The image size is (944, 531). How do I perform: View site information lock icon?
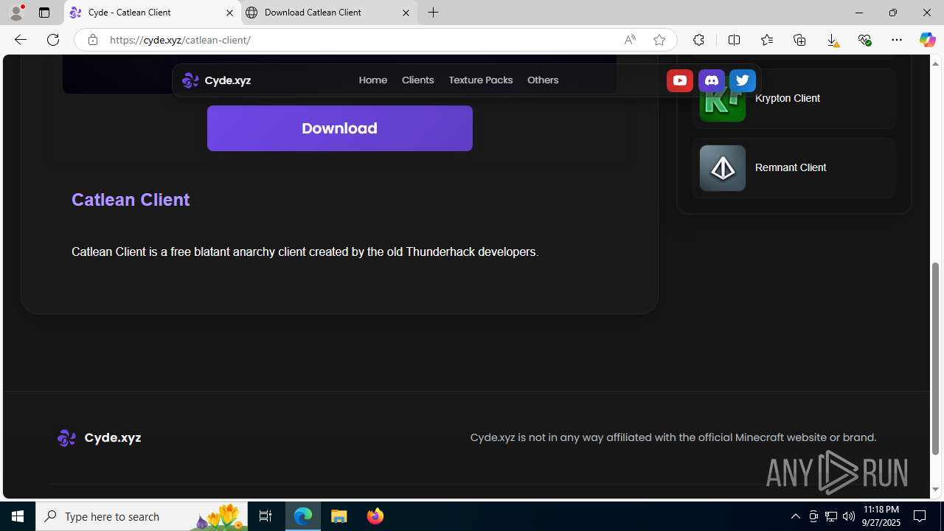click(x=92, y=40)
